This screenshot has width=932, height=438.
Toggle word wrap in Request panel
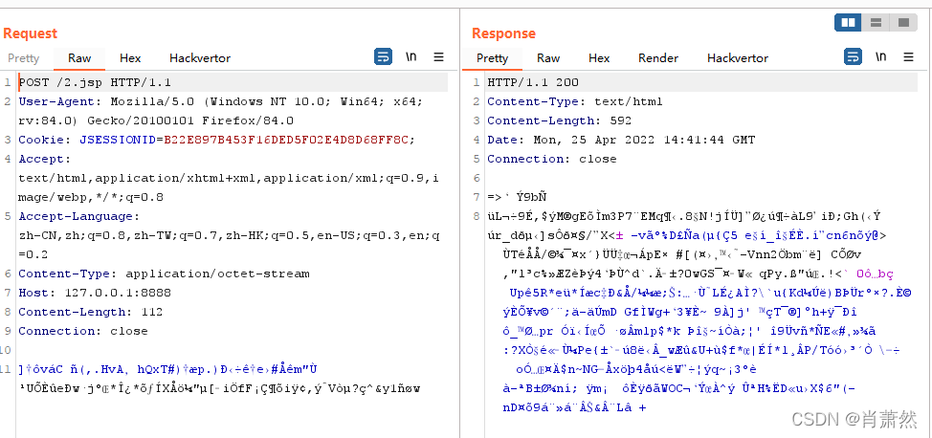pyautogui.click(x=383, y=57)
